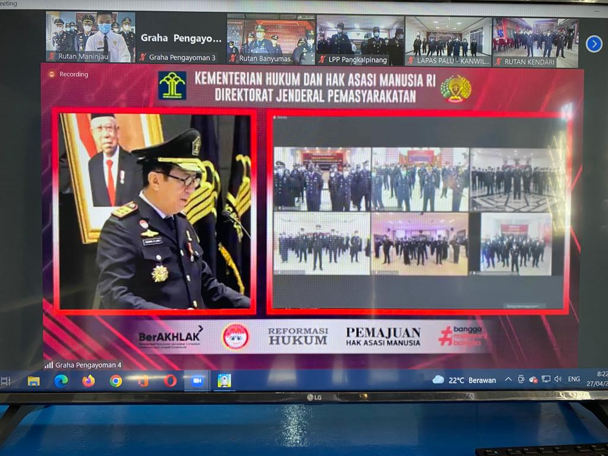The width and height of the screenshot is (608, 456).
Task: Click the Task View icon on the taskbar
Action: pyautogui.click(x=6, y=381)
